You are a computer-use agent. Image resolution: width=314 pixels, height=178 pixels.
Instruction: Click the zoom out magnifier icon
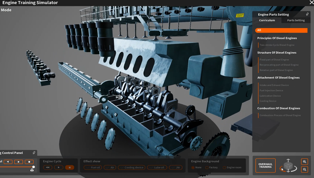click(x=304, y=170)
